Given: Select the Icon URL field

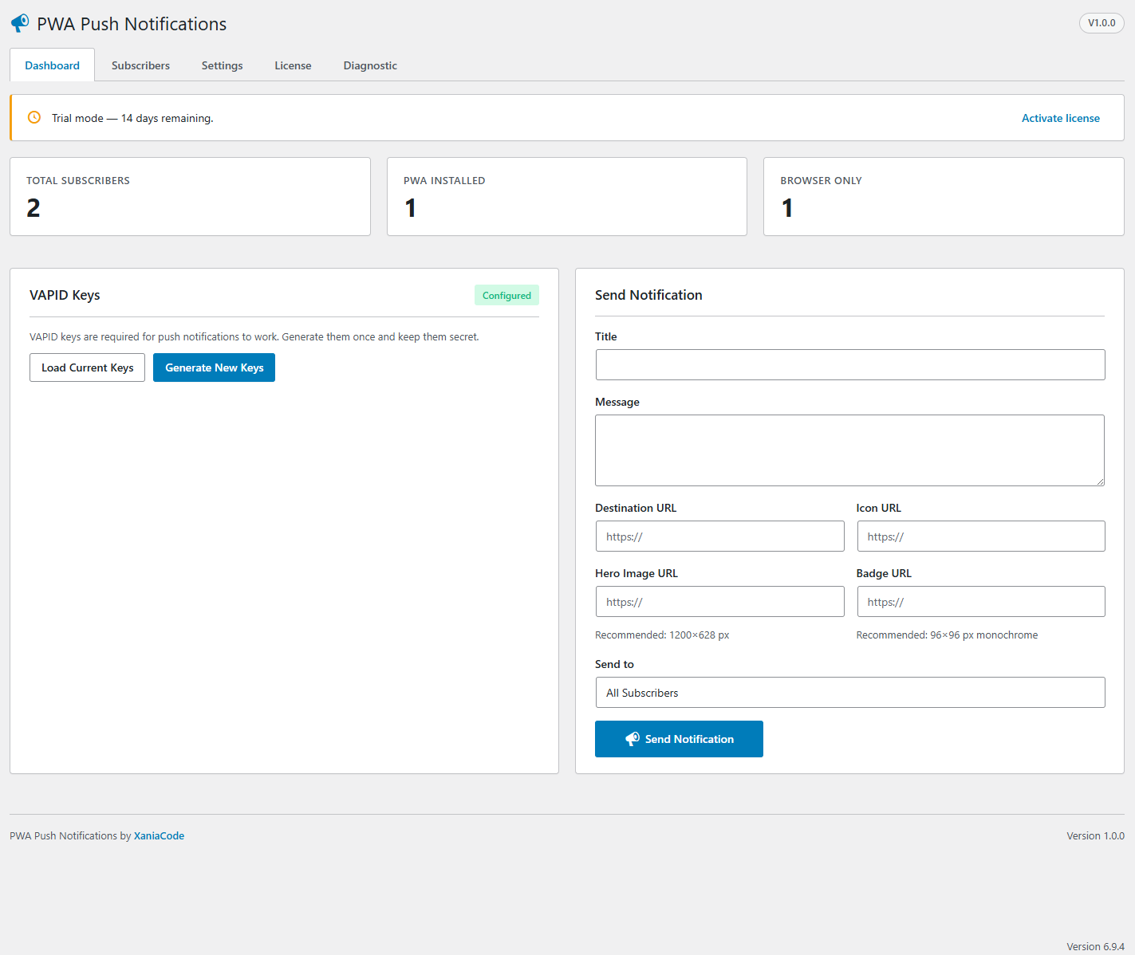Looking at the screenshot, I should [x=980, y=536].
